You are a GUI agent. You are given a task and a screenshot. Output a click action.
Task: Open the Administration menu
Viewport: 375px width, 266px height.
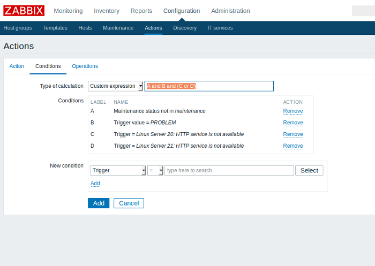point(230,11)
